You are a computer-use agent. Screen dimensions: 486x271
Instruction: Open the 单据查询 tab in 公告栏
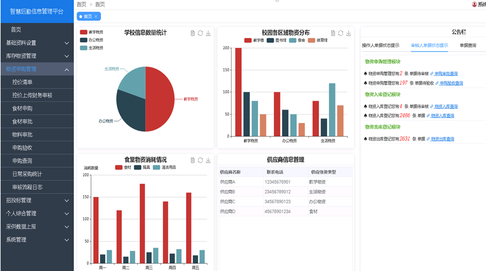[468, 45]
